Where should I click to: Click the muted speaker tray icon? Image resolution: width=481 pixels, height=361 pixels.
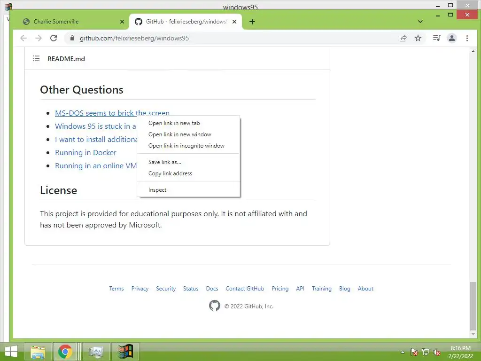click(x=437, y=352)
